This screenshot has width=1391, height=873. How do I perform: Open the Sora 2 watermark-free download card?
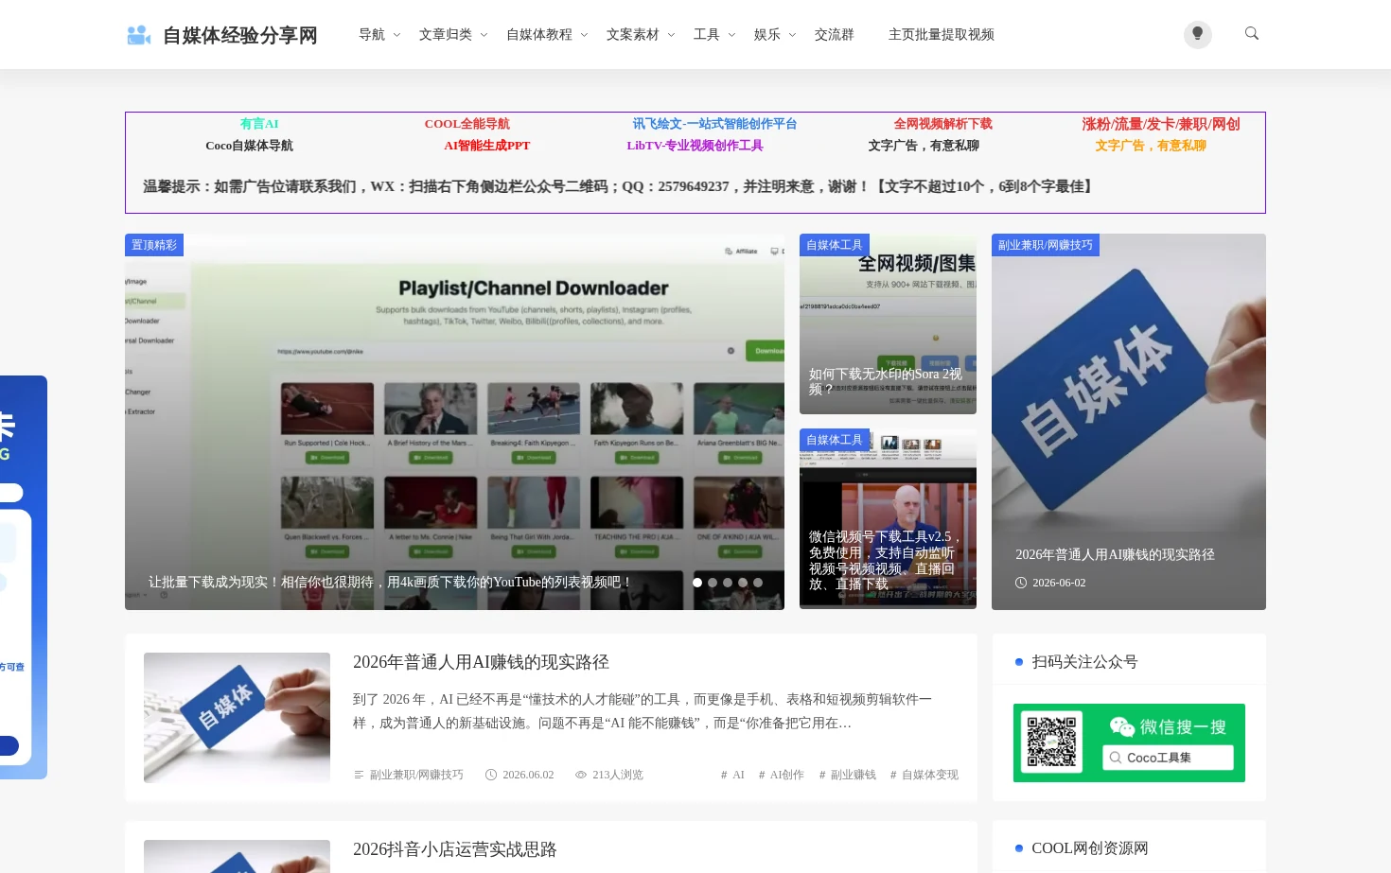(888, 324)
